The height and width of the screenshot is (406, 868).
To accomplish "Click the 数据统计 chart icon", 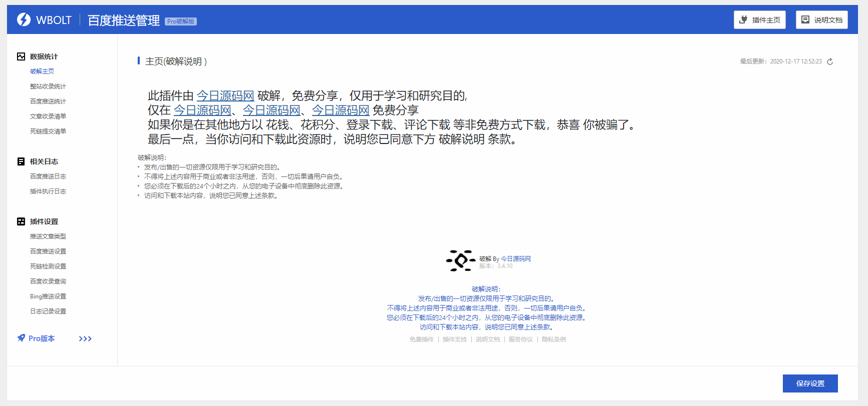I will 21,56.
